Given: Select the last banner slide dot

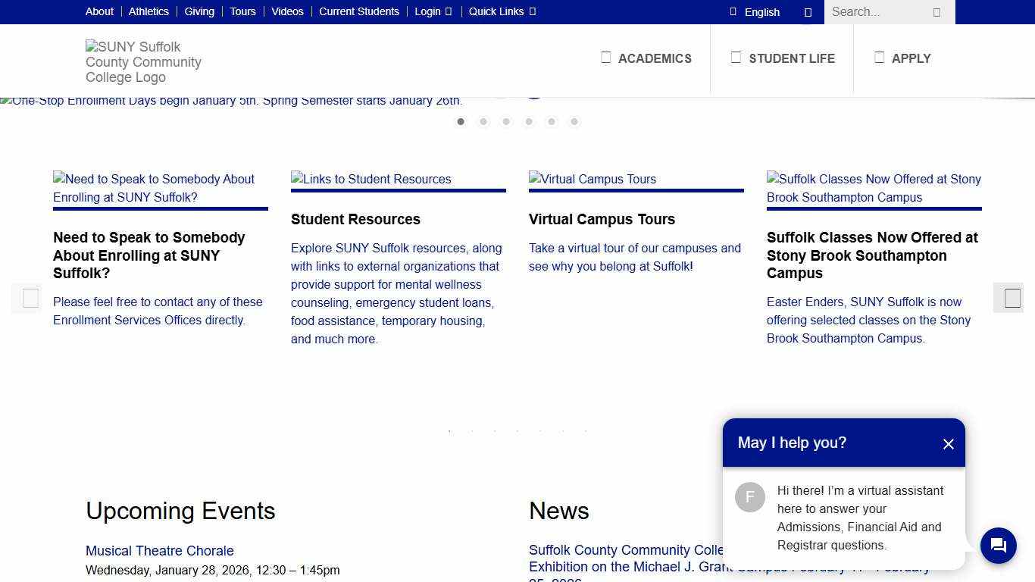Looking at the screenshot, I should (574, 122).
